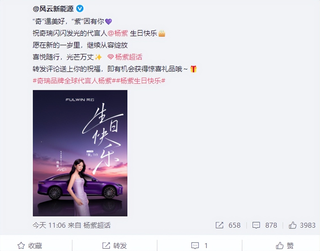Click the bottom bar thumbs-up icon
Viewport: 320px width, 251px height.
click(280, 246)
